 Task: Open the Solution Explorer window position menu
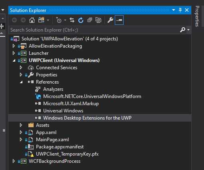tap(174, 10)
